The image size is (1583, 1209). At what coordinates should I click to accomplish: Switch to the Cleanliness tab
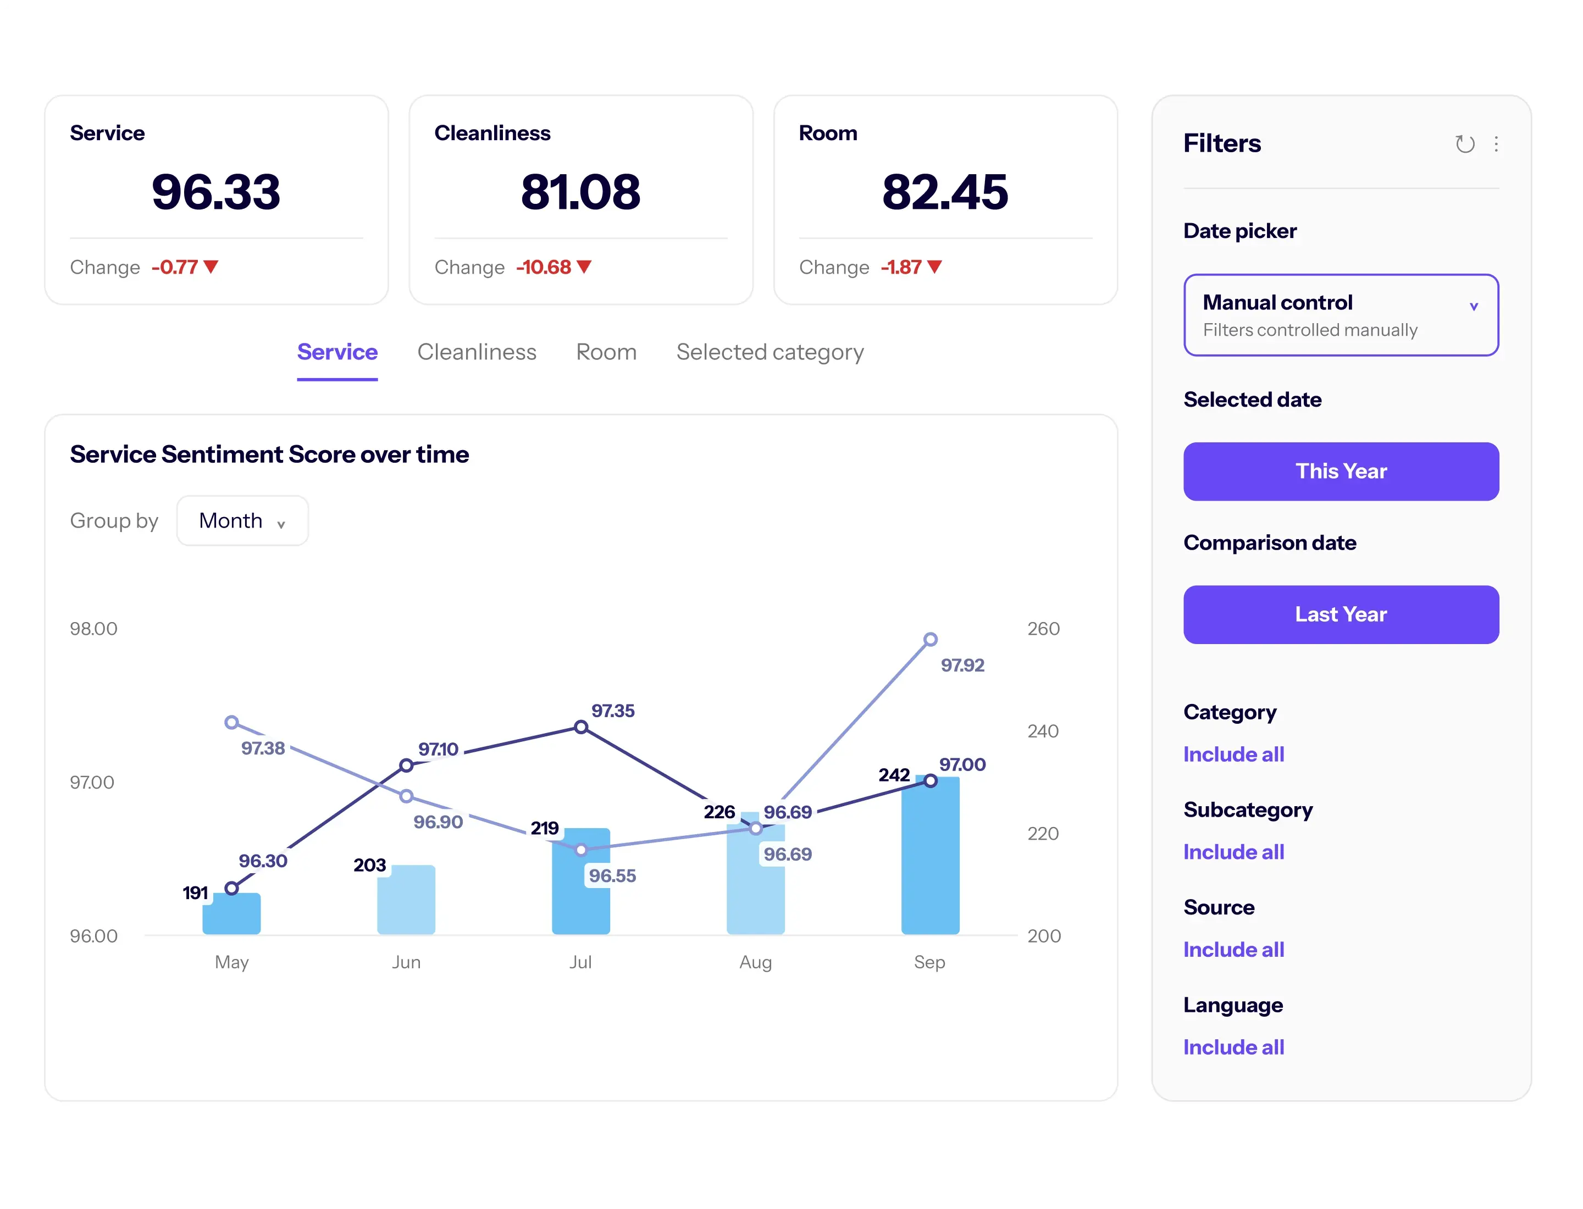(477, 353)
